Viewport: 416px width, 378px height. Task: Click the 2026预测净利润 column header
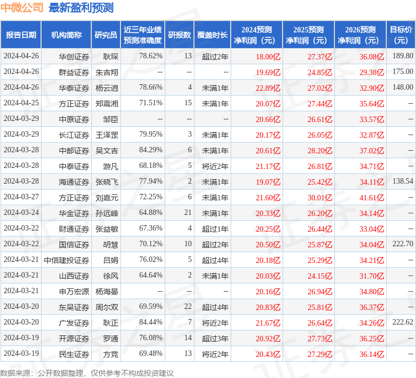pos(360,35)
